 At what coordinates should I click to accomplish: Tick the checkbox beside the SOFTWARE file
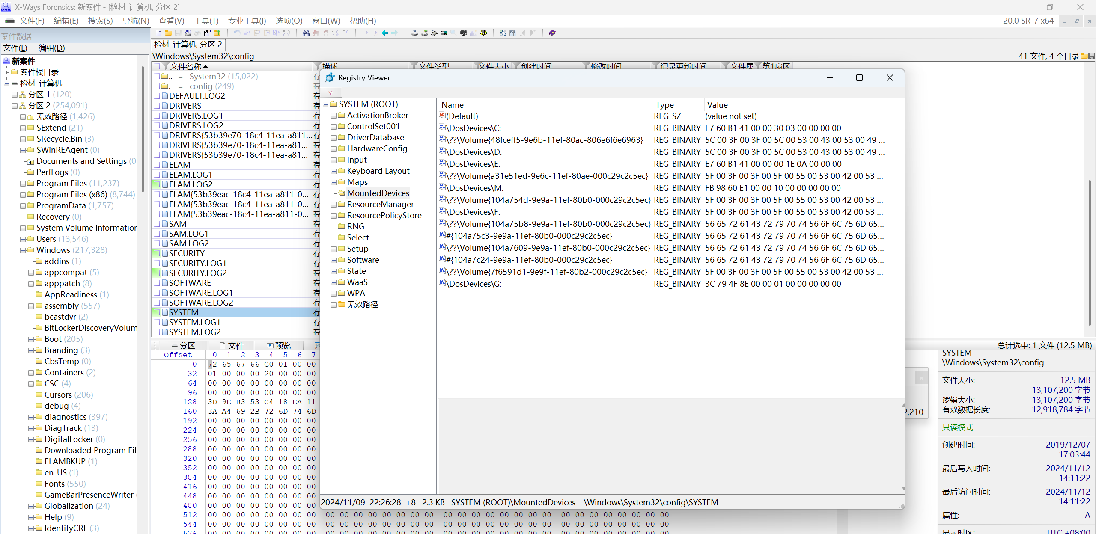[157, 283]
